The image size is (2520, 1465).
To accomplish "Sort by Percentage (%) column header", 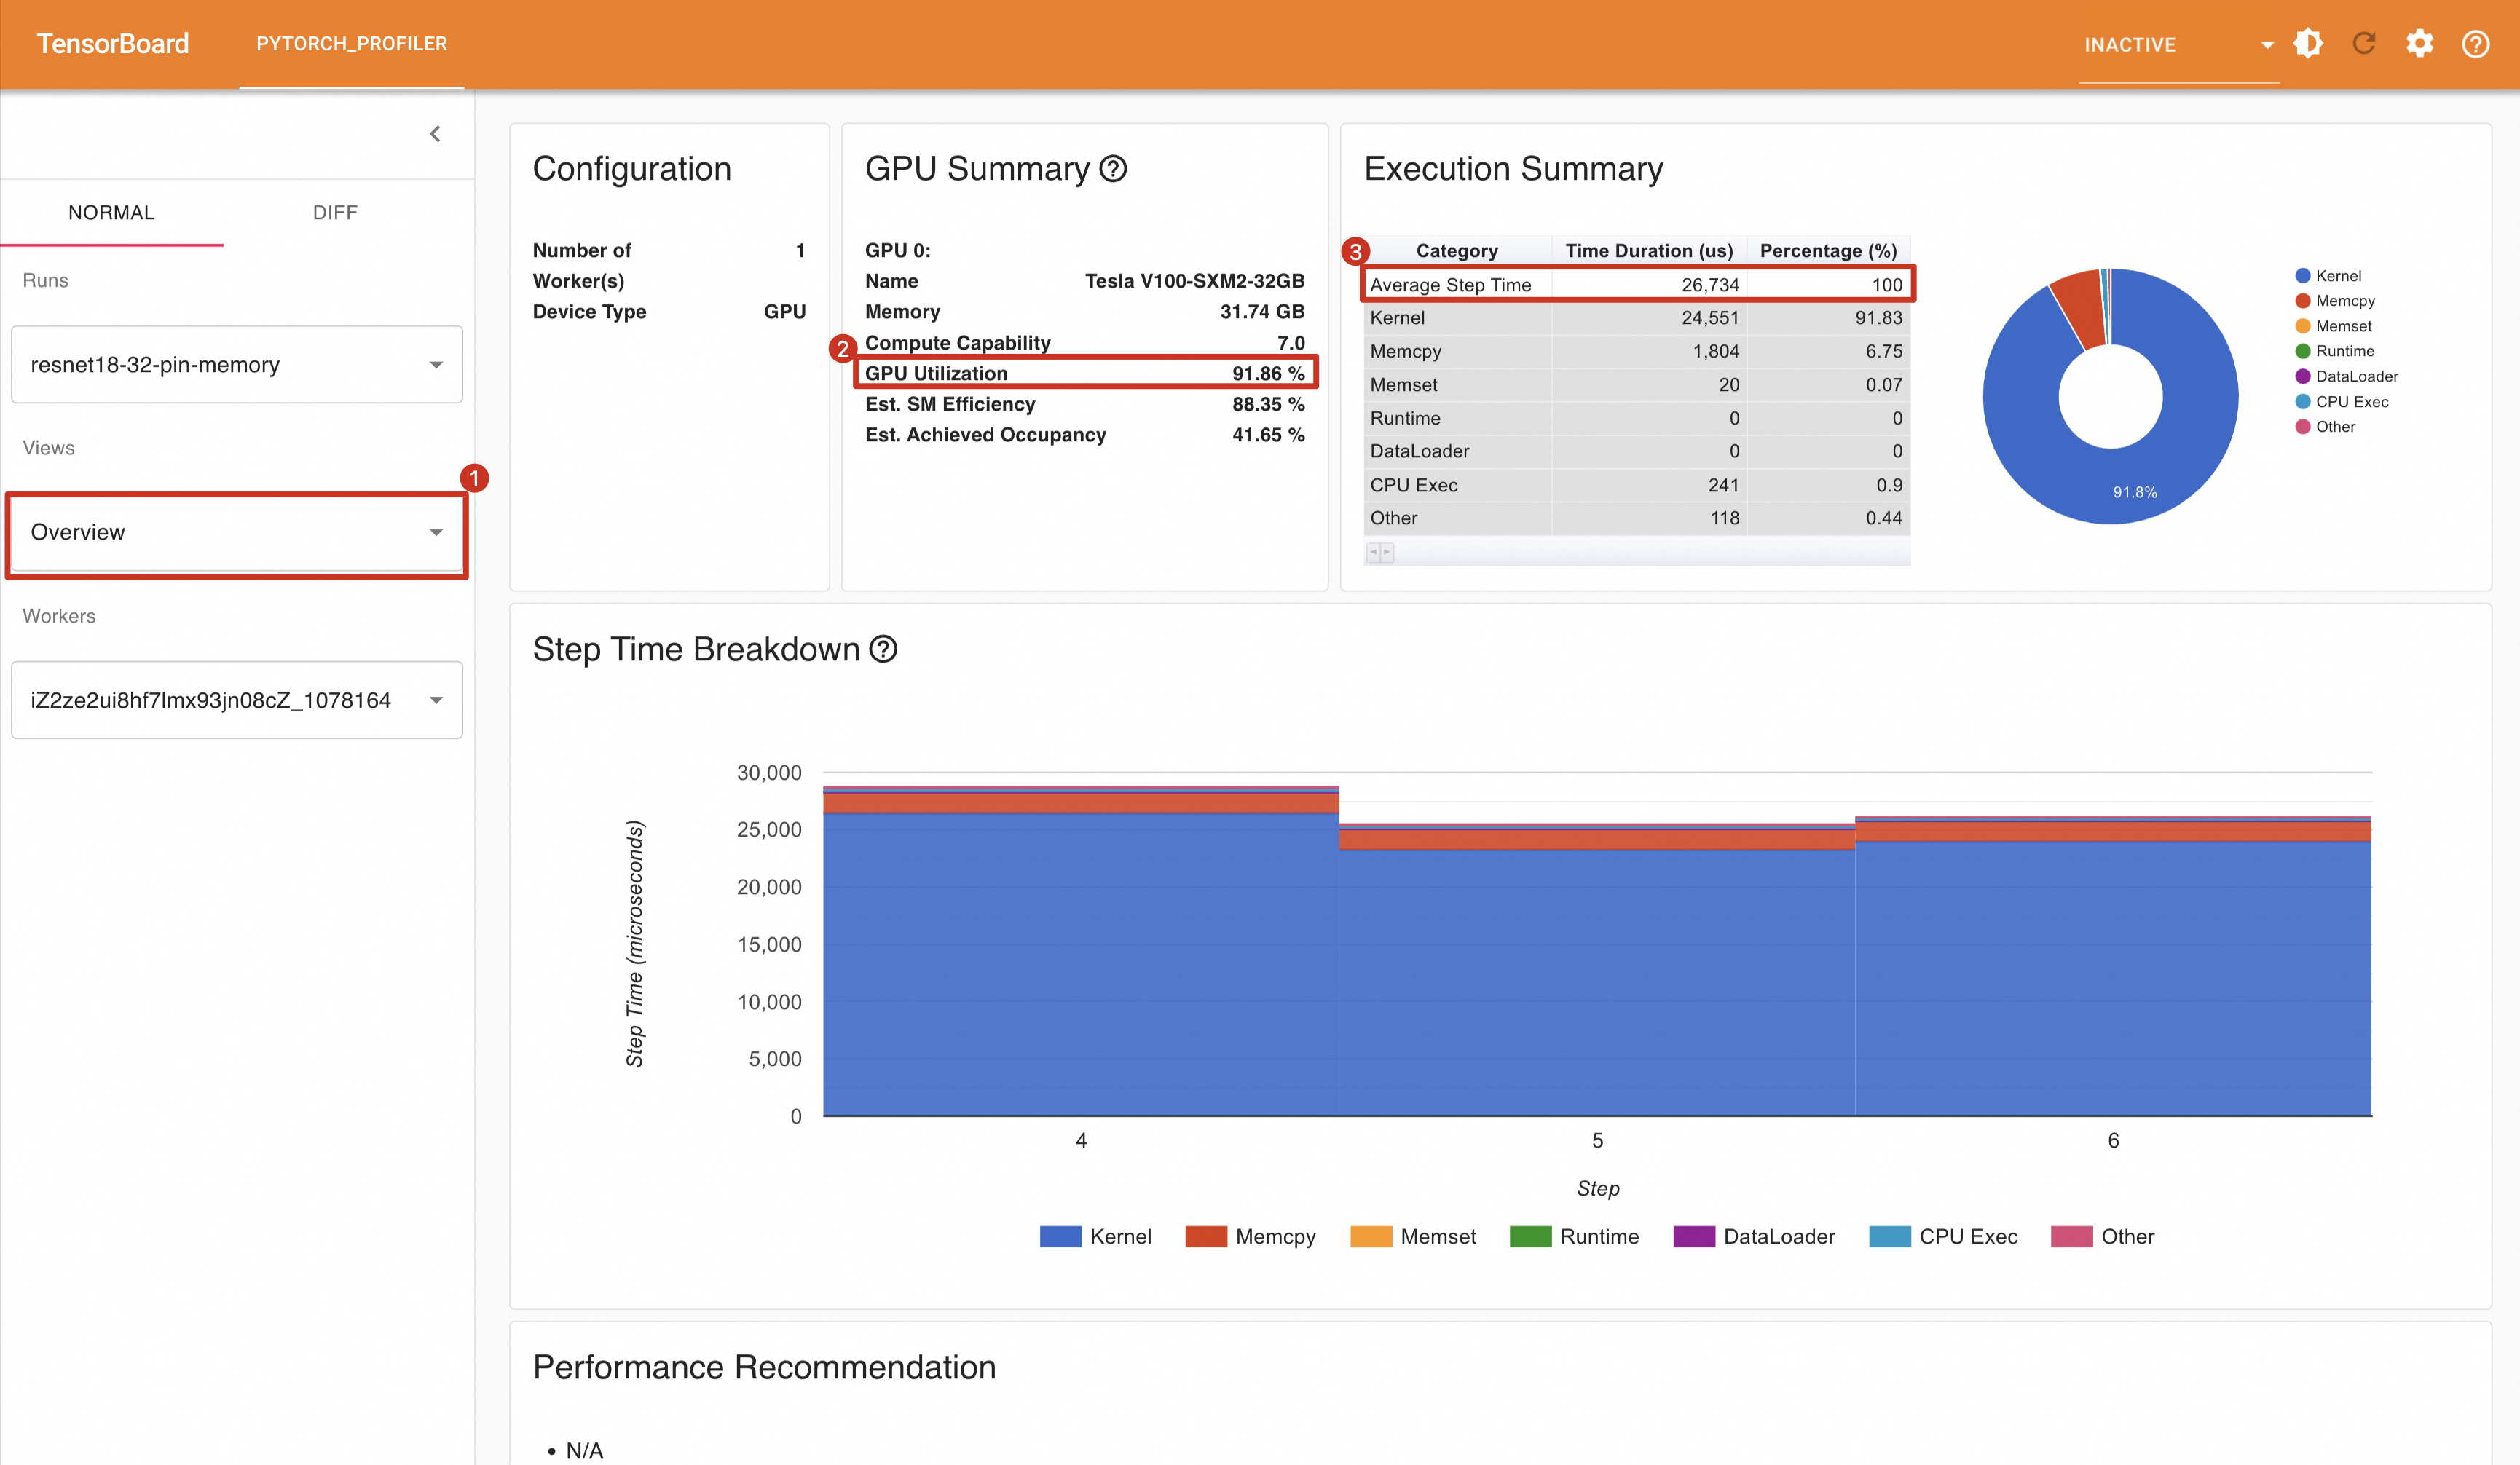I will coord(1828,251).
